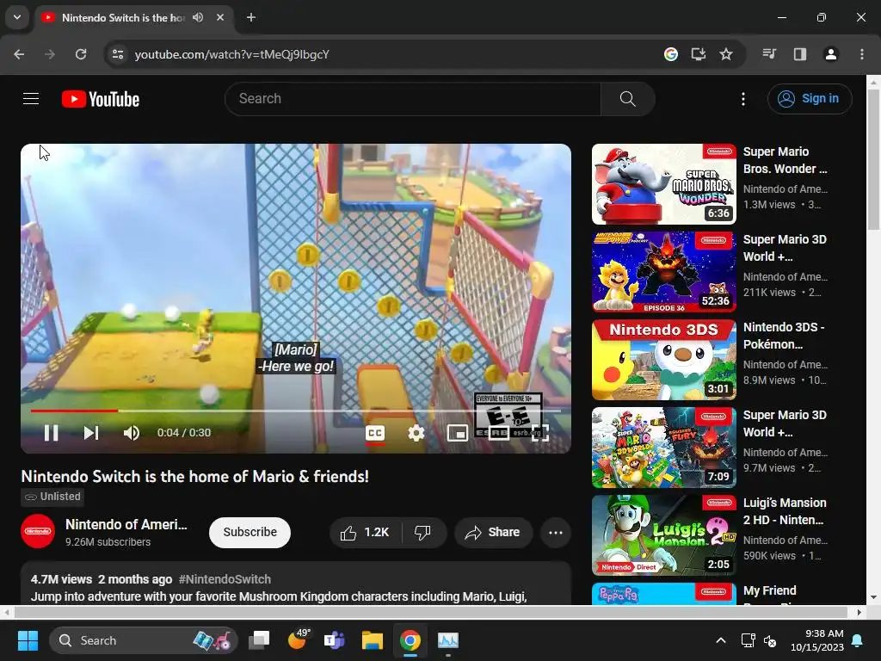Bookmark this page with the star
This screenshot has width=881, height=661.
726,54
